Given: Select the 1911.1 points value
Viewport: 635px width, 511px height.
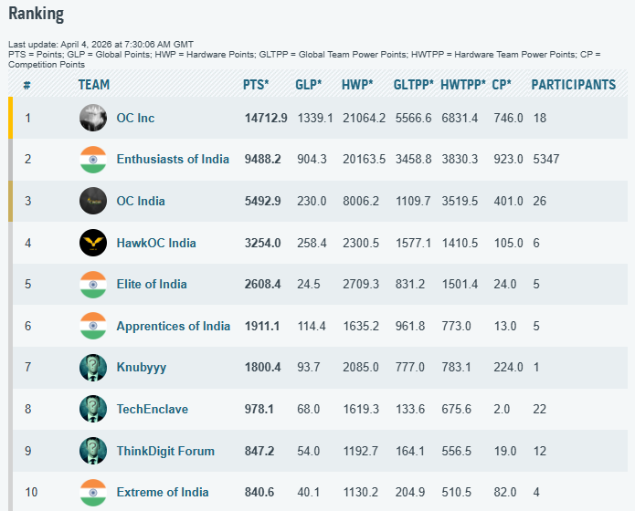Looking at the screenshot, I should (262, 326).
